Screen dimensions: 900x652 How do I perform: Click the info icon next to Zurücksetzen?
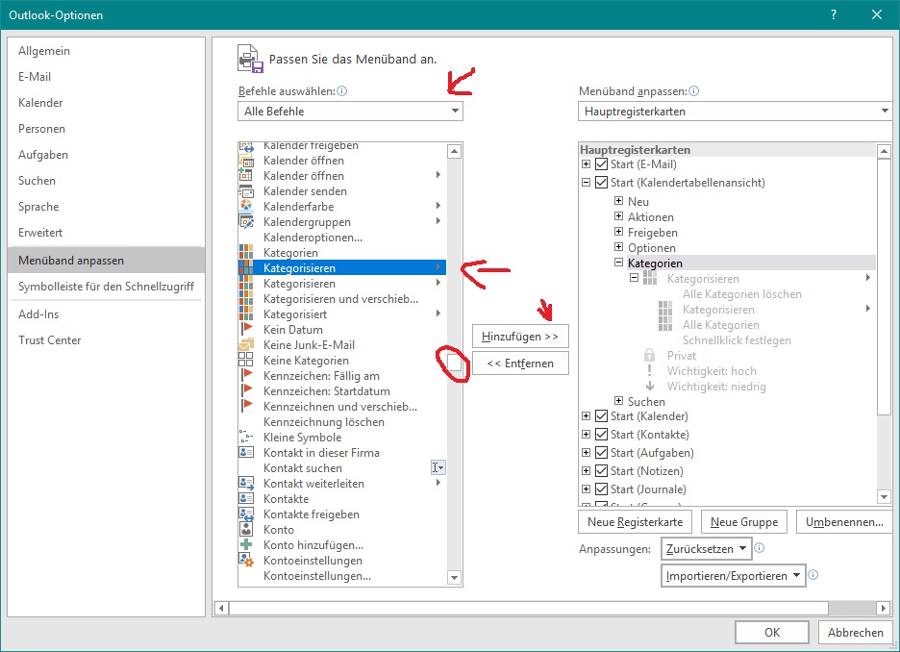(759, 547)
